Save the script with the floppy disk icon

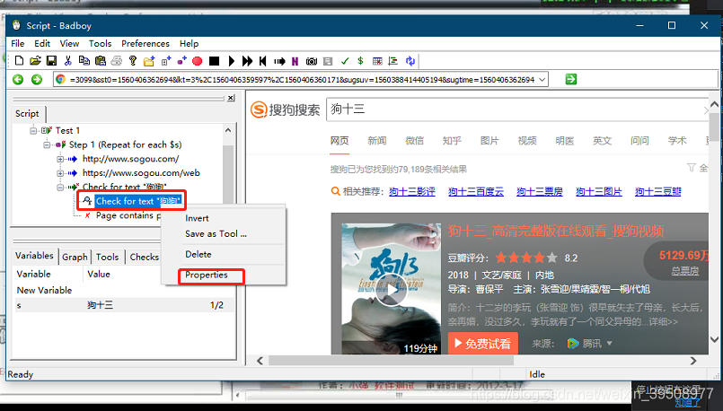(x=52, y=60)
